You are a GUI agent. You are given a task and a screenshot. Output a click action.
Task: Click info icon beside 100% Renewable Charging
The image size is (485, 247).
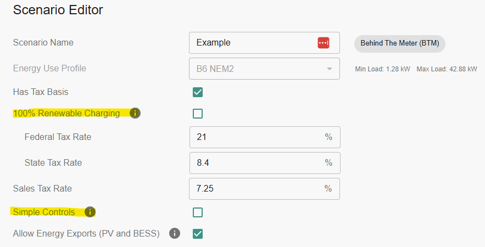click(x=135, y=114)
